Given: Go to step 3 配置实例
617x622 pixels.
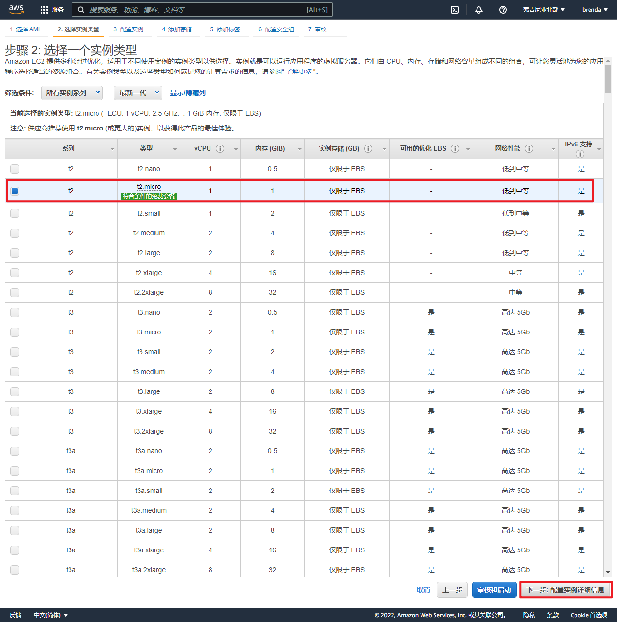Looking at the screenshot, I should tap(128, 29).
